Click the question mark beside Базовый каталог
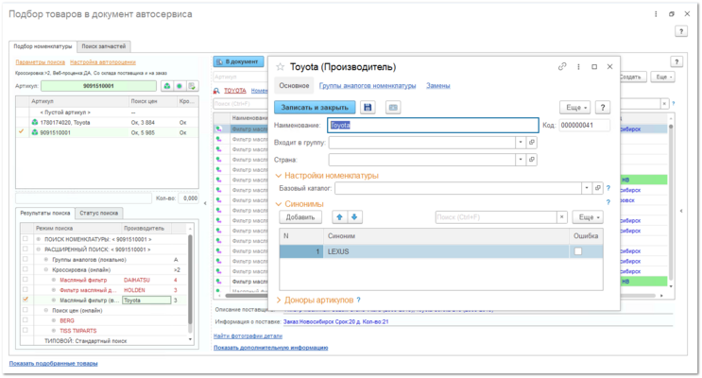 pyautogui.click(x=608, y=188)
